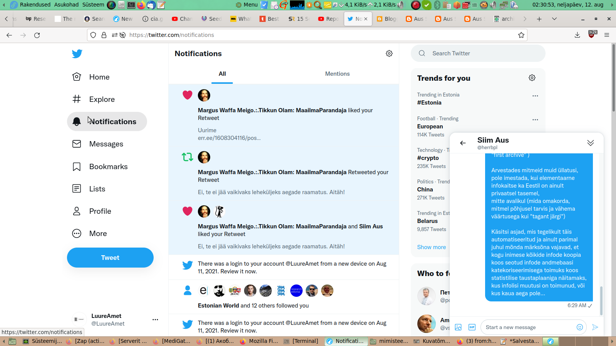Switch to Mozilla Fi... taskbar window
The image size is (616, 346).
(259, 341)
